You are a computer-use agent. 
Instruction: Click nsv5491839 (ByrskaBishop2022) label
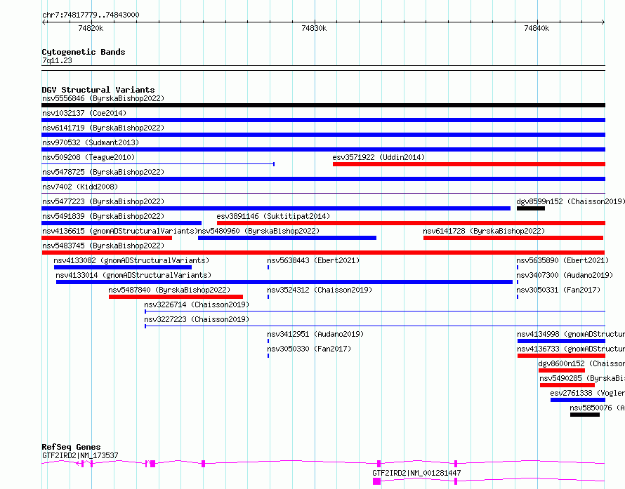click(103, 216)
